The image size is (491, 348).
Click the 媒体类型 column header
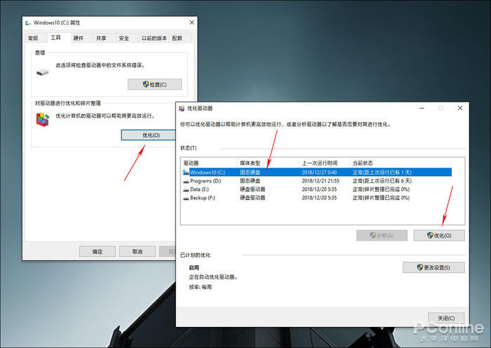268,163
